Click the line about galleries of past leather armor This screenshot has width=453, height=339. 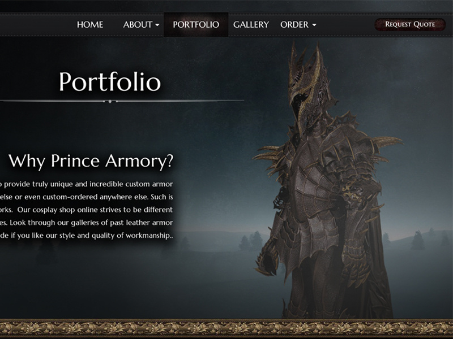click(87, 223)
